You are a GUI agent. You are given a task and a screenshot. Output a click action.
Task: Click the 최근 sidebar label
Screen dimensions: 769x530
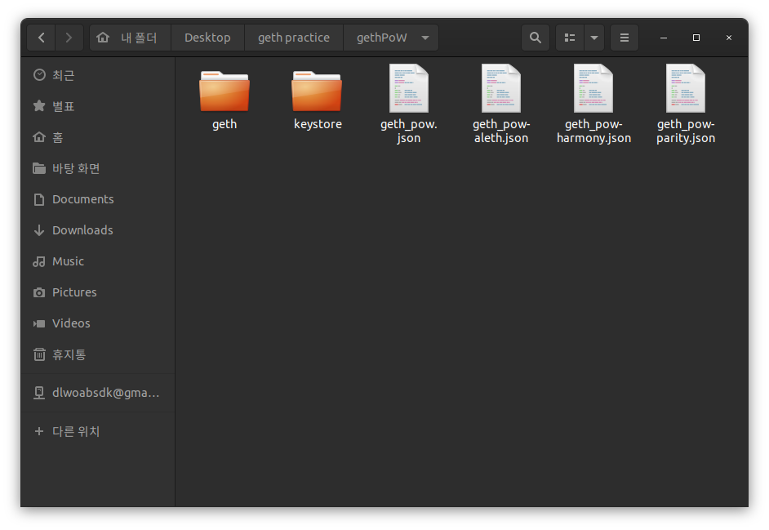(x=63, y=75)
